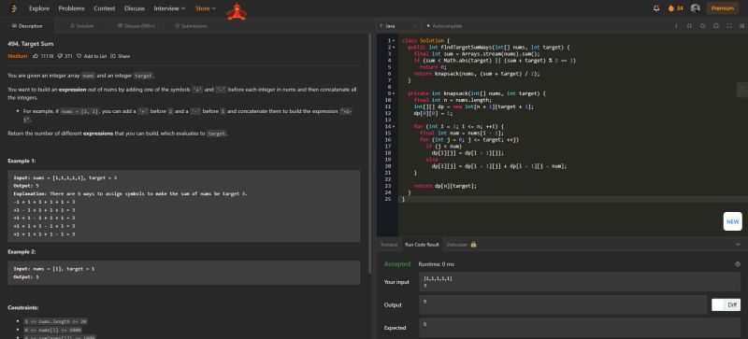Image resolution: width=748 pixels, height=339 pixels.
Task: Click the 'Example 2:' heading
Action: [x=22, y=252]
